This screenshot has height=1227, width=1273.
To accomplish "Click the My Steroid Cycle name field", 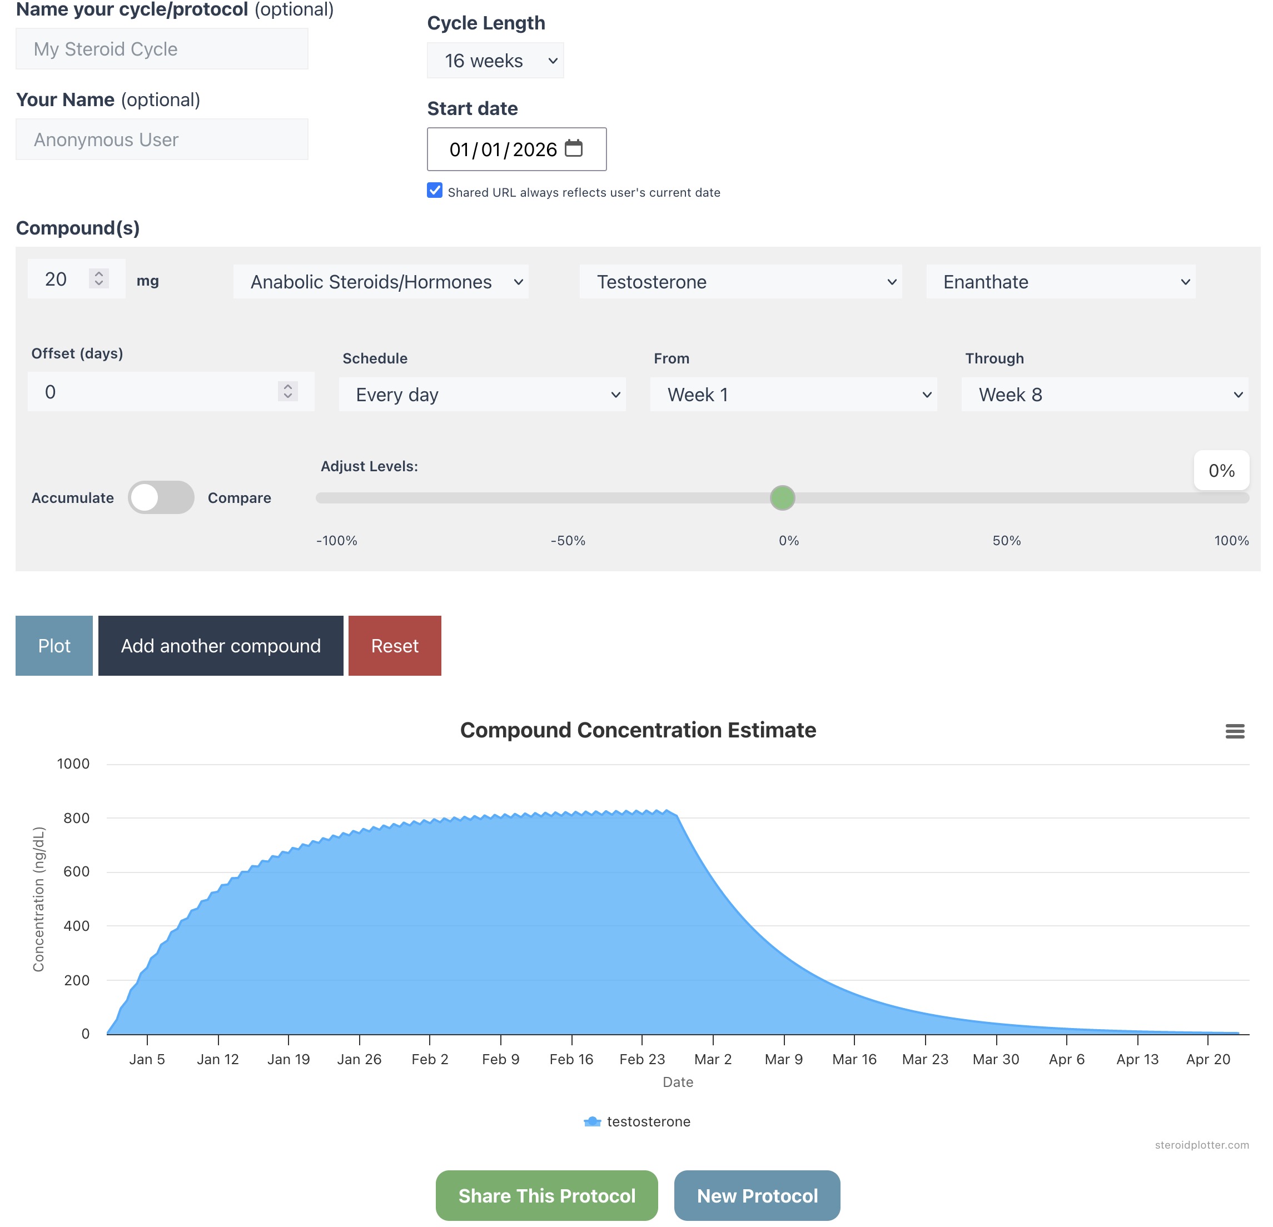I will 162,49.
